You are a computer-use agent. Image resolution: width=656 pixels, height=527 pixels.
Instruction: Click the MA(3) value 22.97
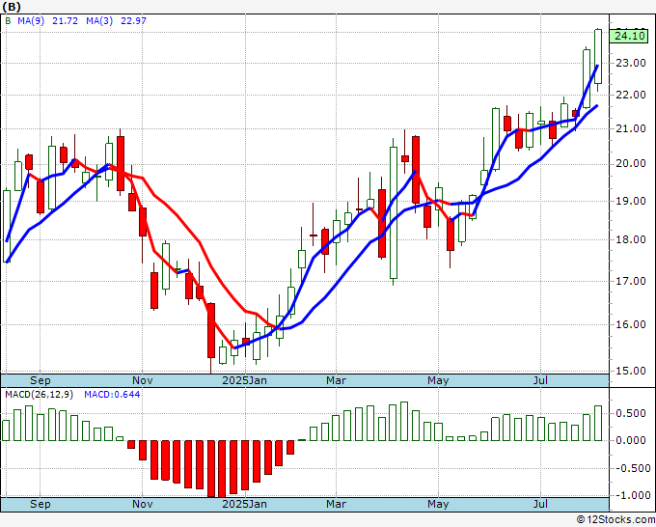[x=133, y=21]
